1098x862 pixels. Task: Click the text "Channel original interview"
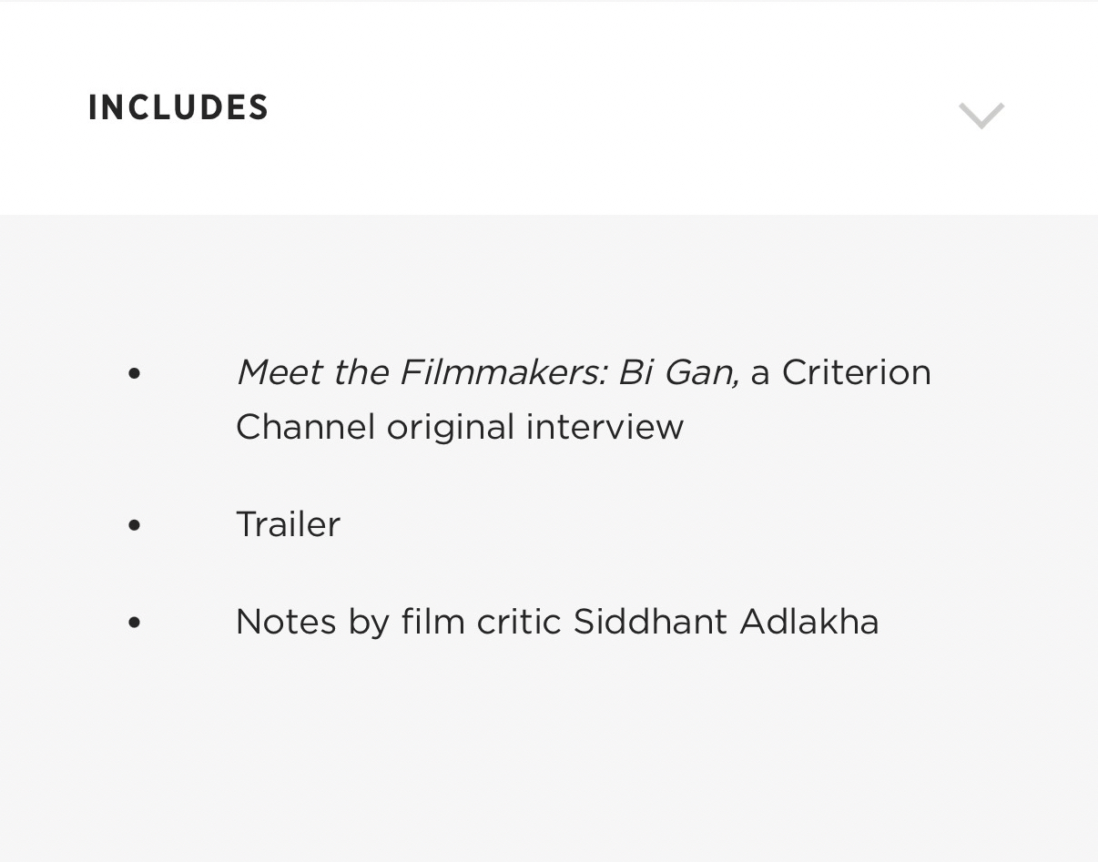point(459,426)
